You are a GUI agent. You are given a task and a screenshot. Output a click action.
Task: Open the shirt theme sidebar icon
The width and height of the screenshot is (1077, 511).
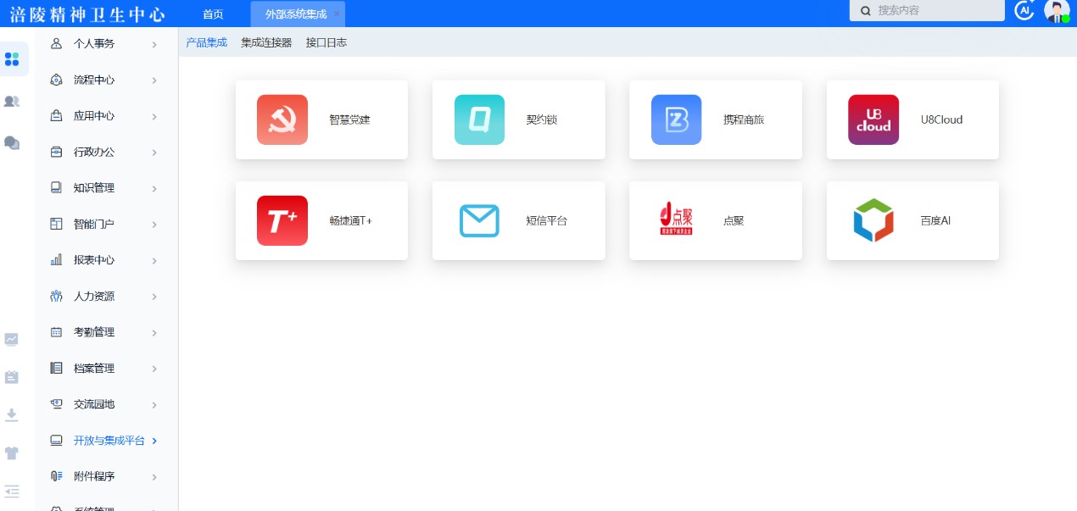tap(12, 453)
